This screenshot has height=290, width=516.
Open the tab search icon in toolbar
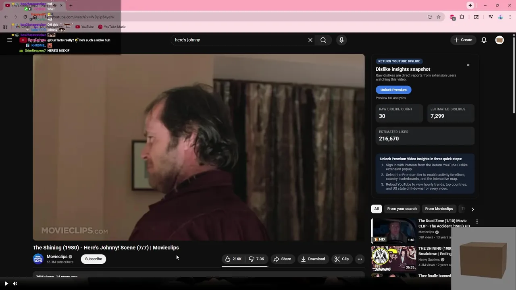[476, 17]
